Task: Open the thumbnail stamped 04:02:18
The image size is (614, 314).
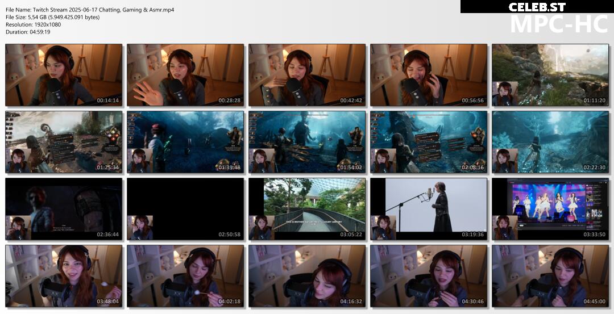Action: [185, 276]
